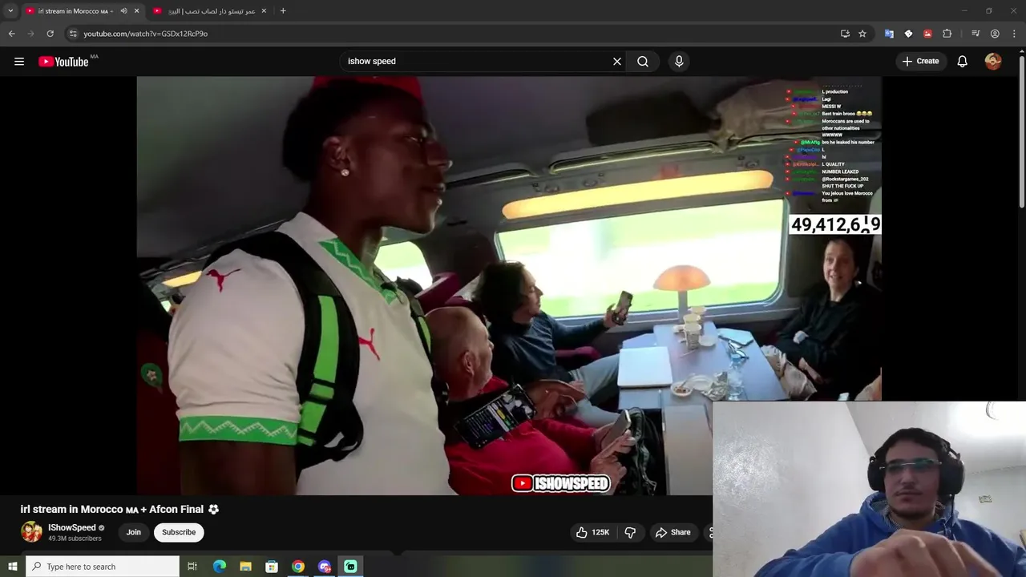Click the page vertical scrollbar
This screenshot has height=577, width=1026.
point(1021,132)
